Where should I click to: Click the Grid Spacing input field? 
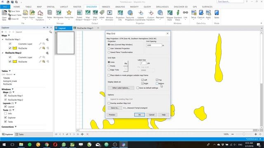tap(154, 45)
